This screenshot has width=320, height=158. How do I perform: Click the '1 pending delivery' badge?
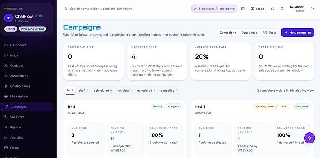pos(266,106)
